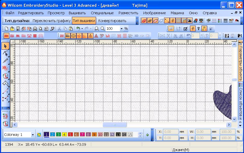This screenshot has height=153, width=244.
Task: Toggle show bitmap image button
Action: 190,20
